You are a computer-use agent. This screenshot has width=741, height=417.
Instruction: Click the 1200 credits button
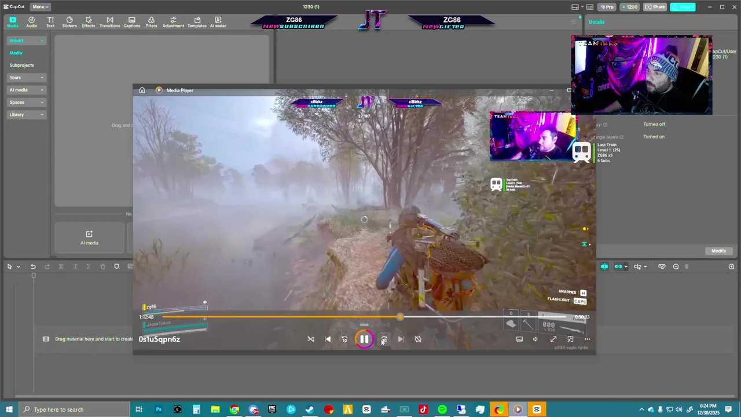point(630,7)
